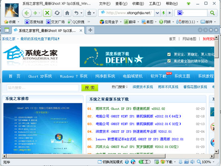Screen dimensions: 221x166
Task: Open the Ghost XP系统 nav item
Action: 40,76
